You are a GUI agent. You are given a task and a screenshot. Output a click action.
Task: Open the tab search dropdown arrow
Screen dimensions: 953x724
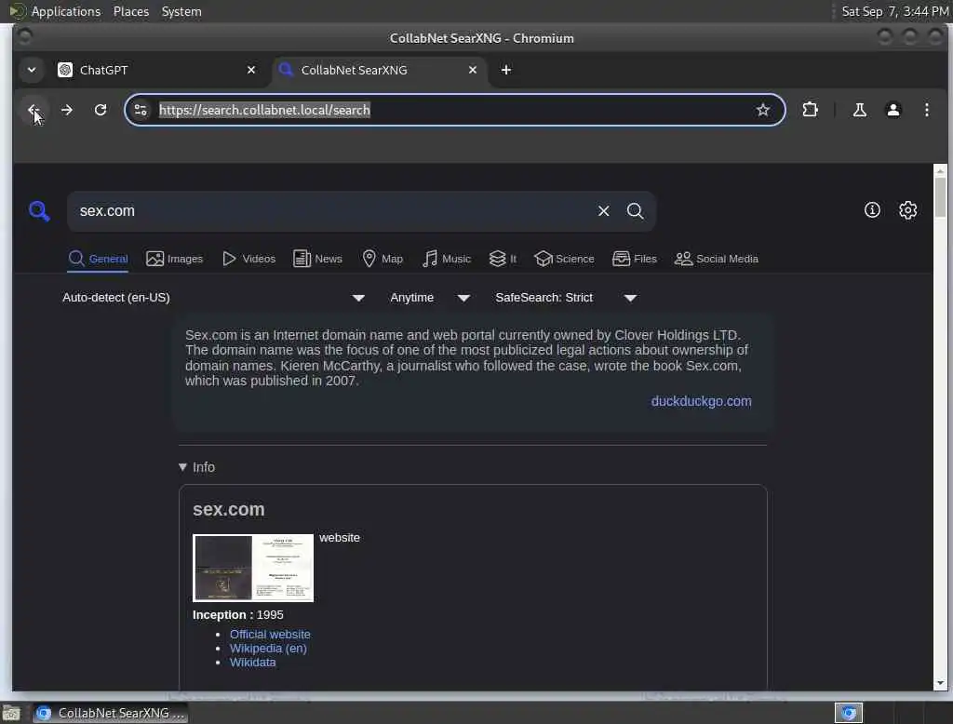coord(32,70)
